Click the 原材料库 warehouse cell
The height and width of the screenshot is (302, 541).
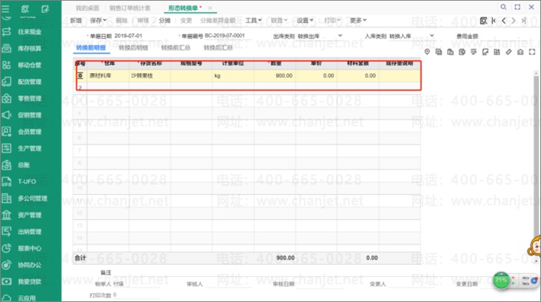pos(108,76)
